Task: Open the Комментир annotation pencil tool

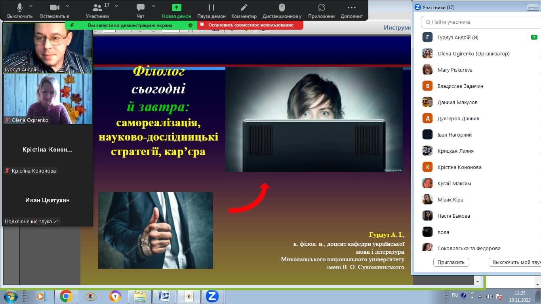Action: click(x=244, y=8)
